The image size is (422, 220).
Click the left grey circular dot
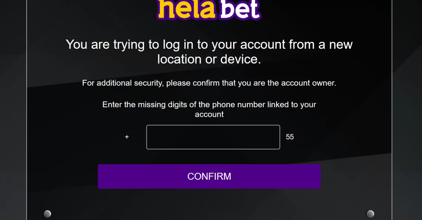47,214
